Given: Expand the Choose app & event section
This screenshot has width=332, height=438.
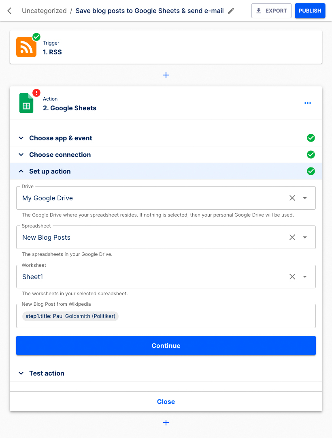Looking at the screenshot, I should tap(61, 138).
